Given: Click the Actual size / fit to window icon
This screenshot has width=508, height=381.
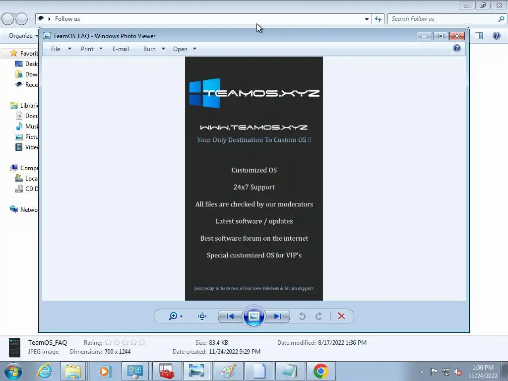Looking at the screenshot, I should 202,316.
